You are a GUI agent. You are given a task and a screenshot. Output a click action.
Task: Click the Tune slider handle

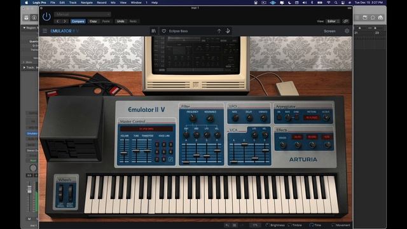135,151
